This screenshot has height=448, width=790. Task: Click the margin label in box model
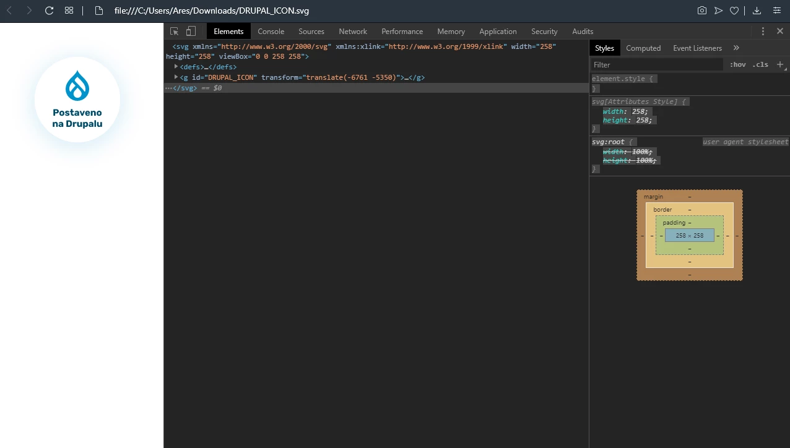tap(653, 197)
